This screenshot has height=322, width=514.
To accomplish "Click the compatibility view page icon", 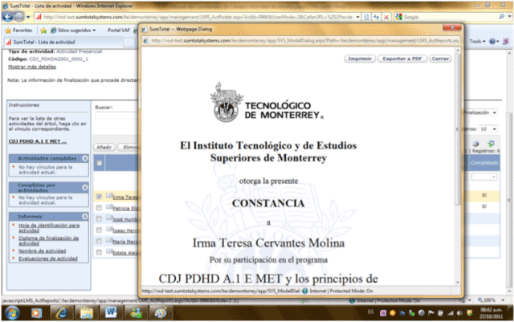I will pos(367,17).
